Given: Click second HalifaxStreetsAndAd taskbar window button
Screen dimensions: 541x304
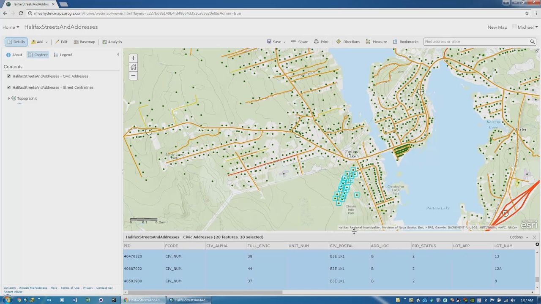Looking at the screenshot, I should click(x=189, y=300).
